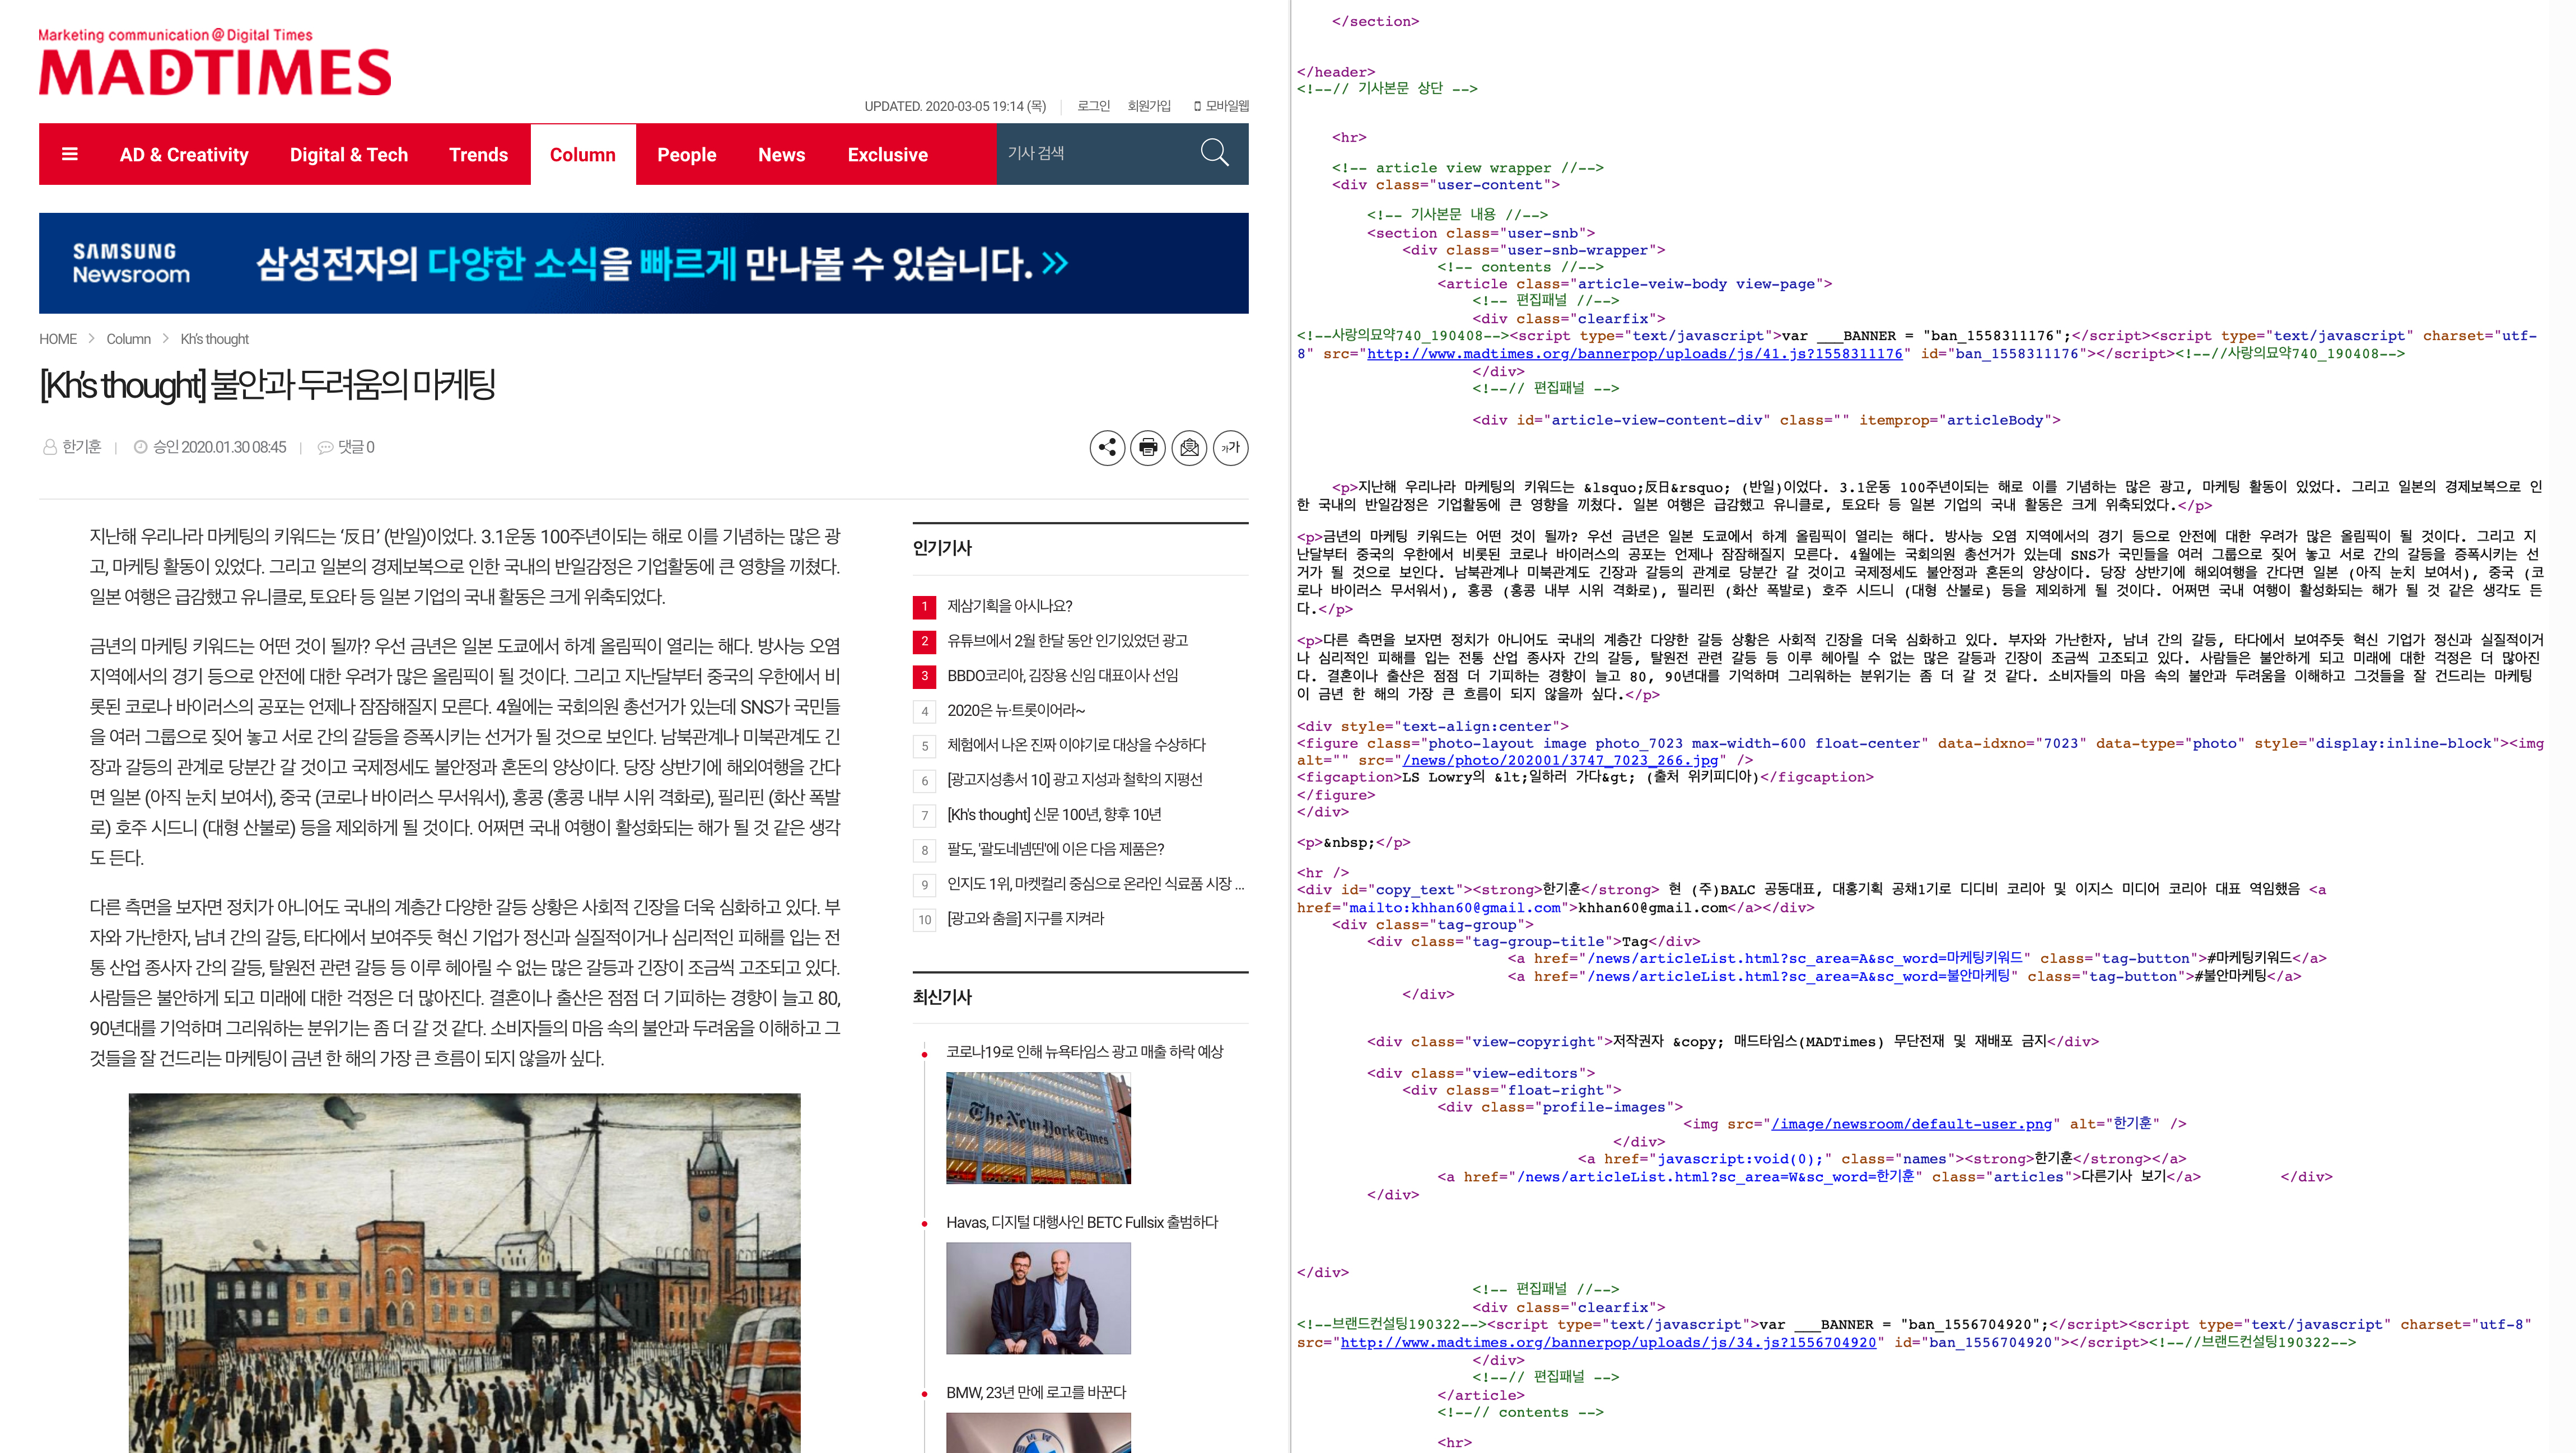
Task: Open BMW, 23년 만에 로고를 바꾼다
Action: coord(1036,1392)
